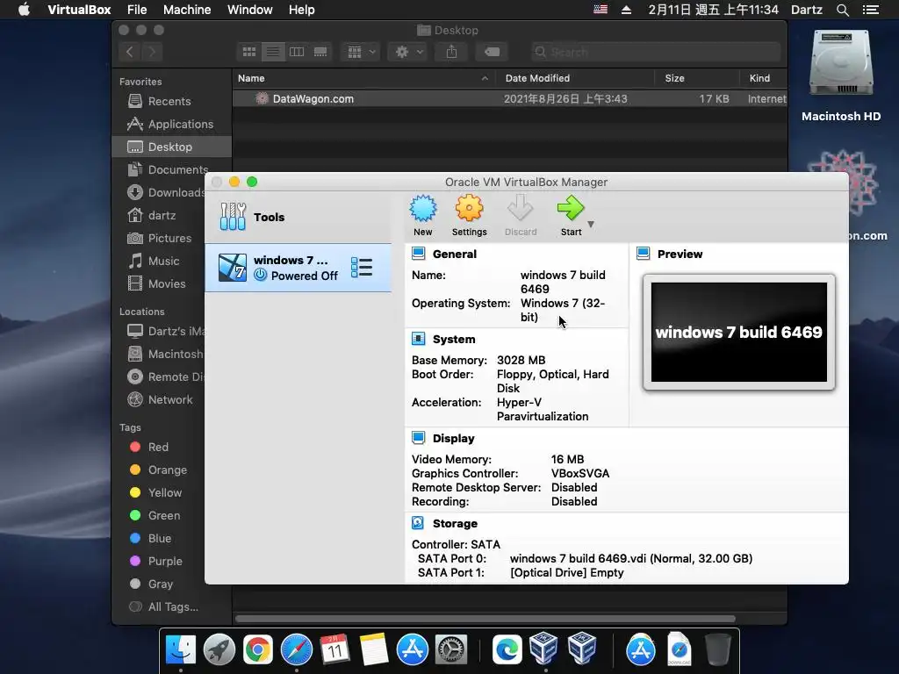Open the VM details list menu icon
Image resolution: width=899 pixels, height=674 pixels.
(x=362, y=268)
